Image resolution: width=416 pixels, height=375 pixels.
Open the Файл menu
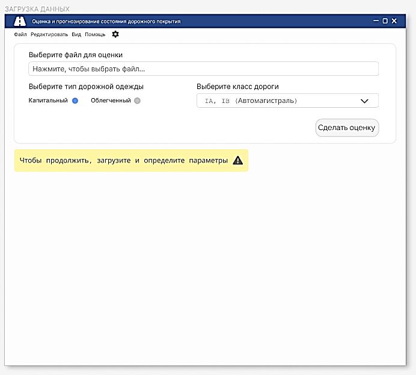[x=20, y=34]
